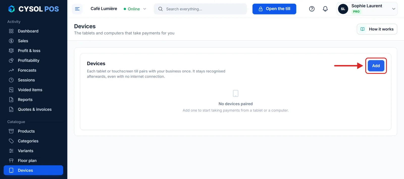Open the Forecasts page
The image size is (404, 179).
tap(33, 70)
